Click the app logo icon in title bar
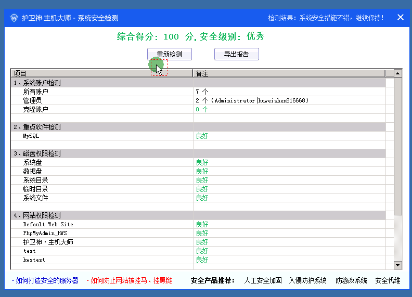The height and width of the screenshot is (297, 412). 14,18
